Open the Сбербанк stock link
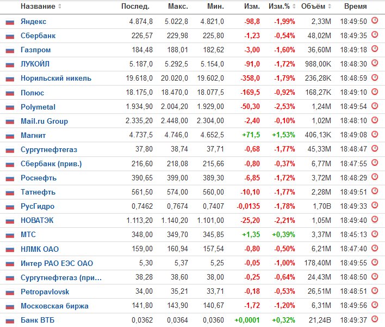This screenshot has height=327, width=385. coord(38,35)
